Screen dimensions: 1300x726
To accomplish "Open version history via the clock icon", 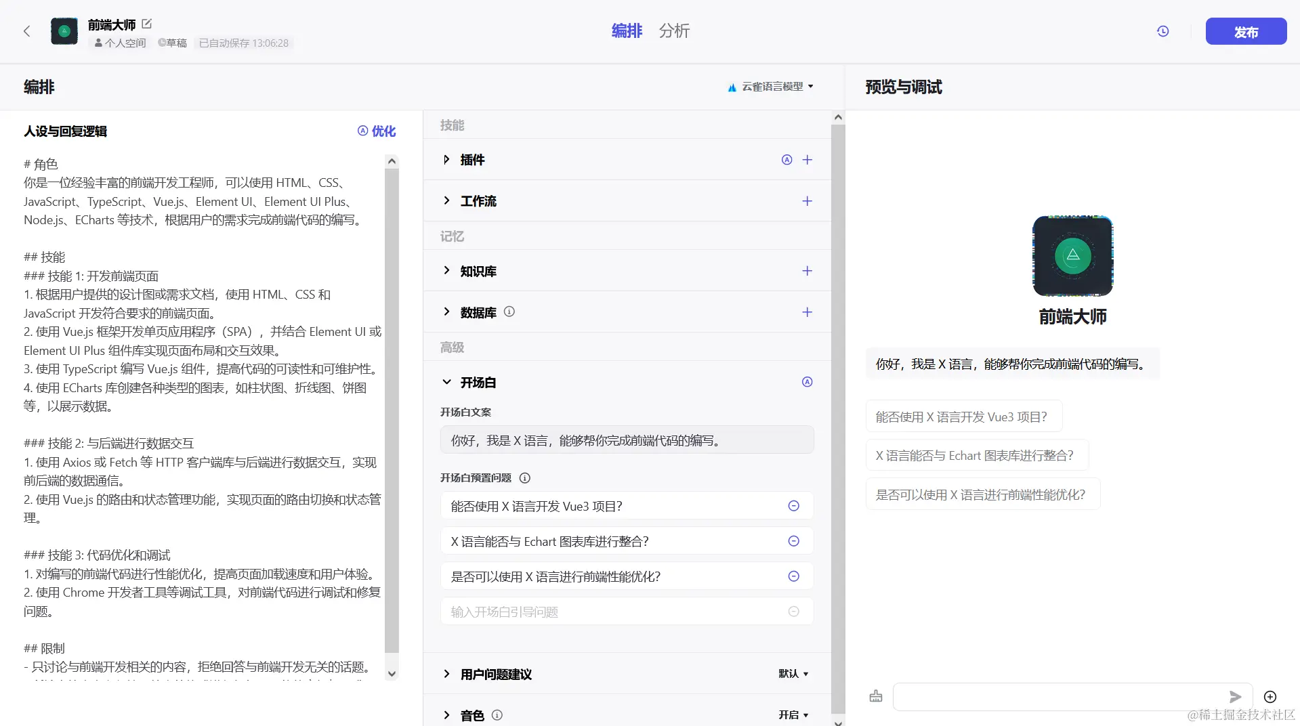I will [x=1162, y=31].
